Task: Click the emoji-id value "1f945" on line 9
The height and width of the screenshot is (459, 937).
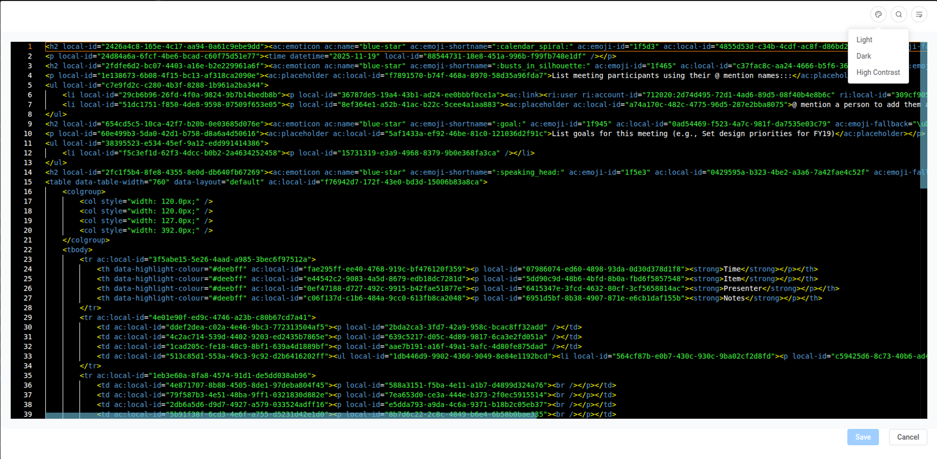Action: tap(597, 124)
